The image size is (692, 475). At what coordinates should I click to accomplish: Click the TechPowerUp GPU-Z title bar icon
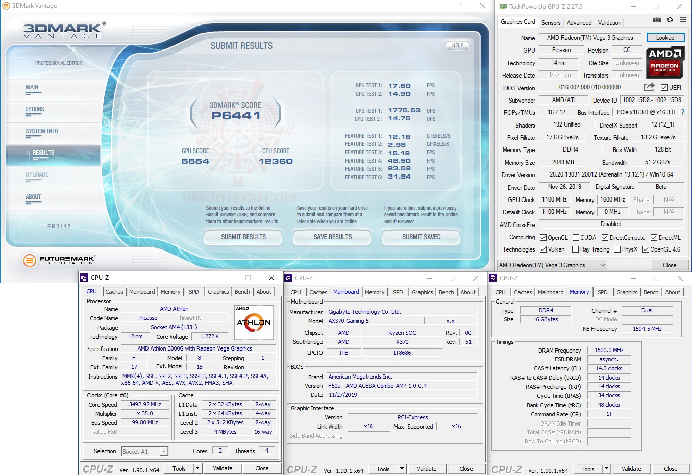click(503, 7)
